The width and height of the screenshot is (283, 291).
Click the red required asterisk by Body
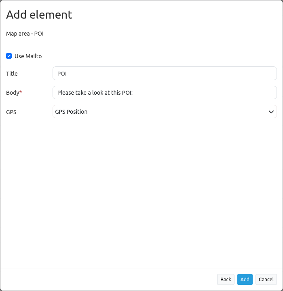[x=21, y=92]
